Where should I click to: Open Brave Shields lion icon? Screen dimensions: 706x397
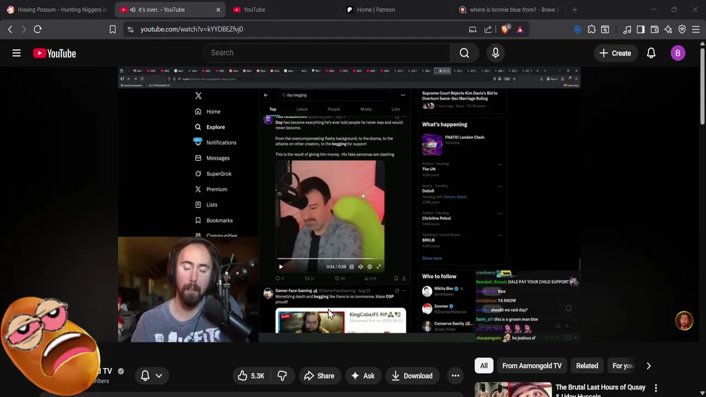[x=505, y=29]
